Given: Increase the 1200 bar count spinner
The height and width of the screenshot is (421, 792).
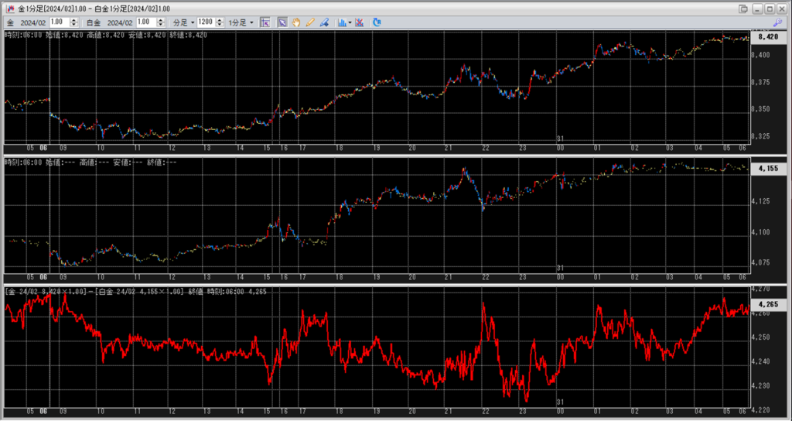Looking at the screenshot, I should [x=220, y=20].
